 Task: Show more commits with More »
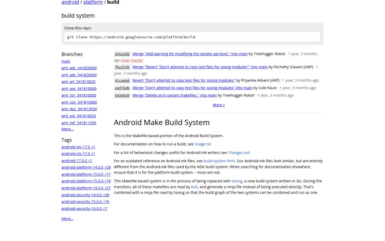pyautogui.click(x=219, y=105)
